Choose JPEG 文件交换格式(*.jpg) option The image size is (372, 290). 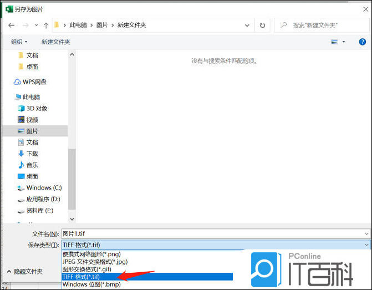(x=95, y=262)
